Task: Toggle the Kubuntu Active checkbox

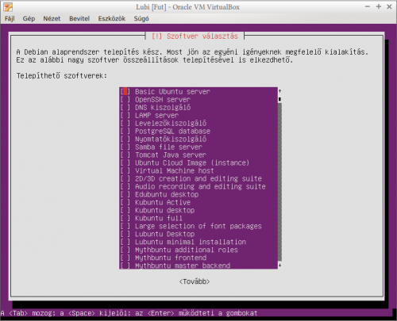Action: point(125,203)
